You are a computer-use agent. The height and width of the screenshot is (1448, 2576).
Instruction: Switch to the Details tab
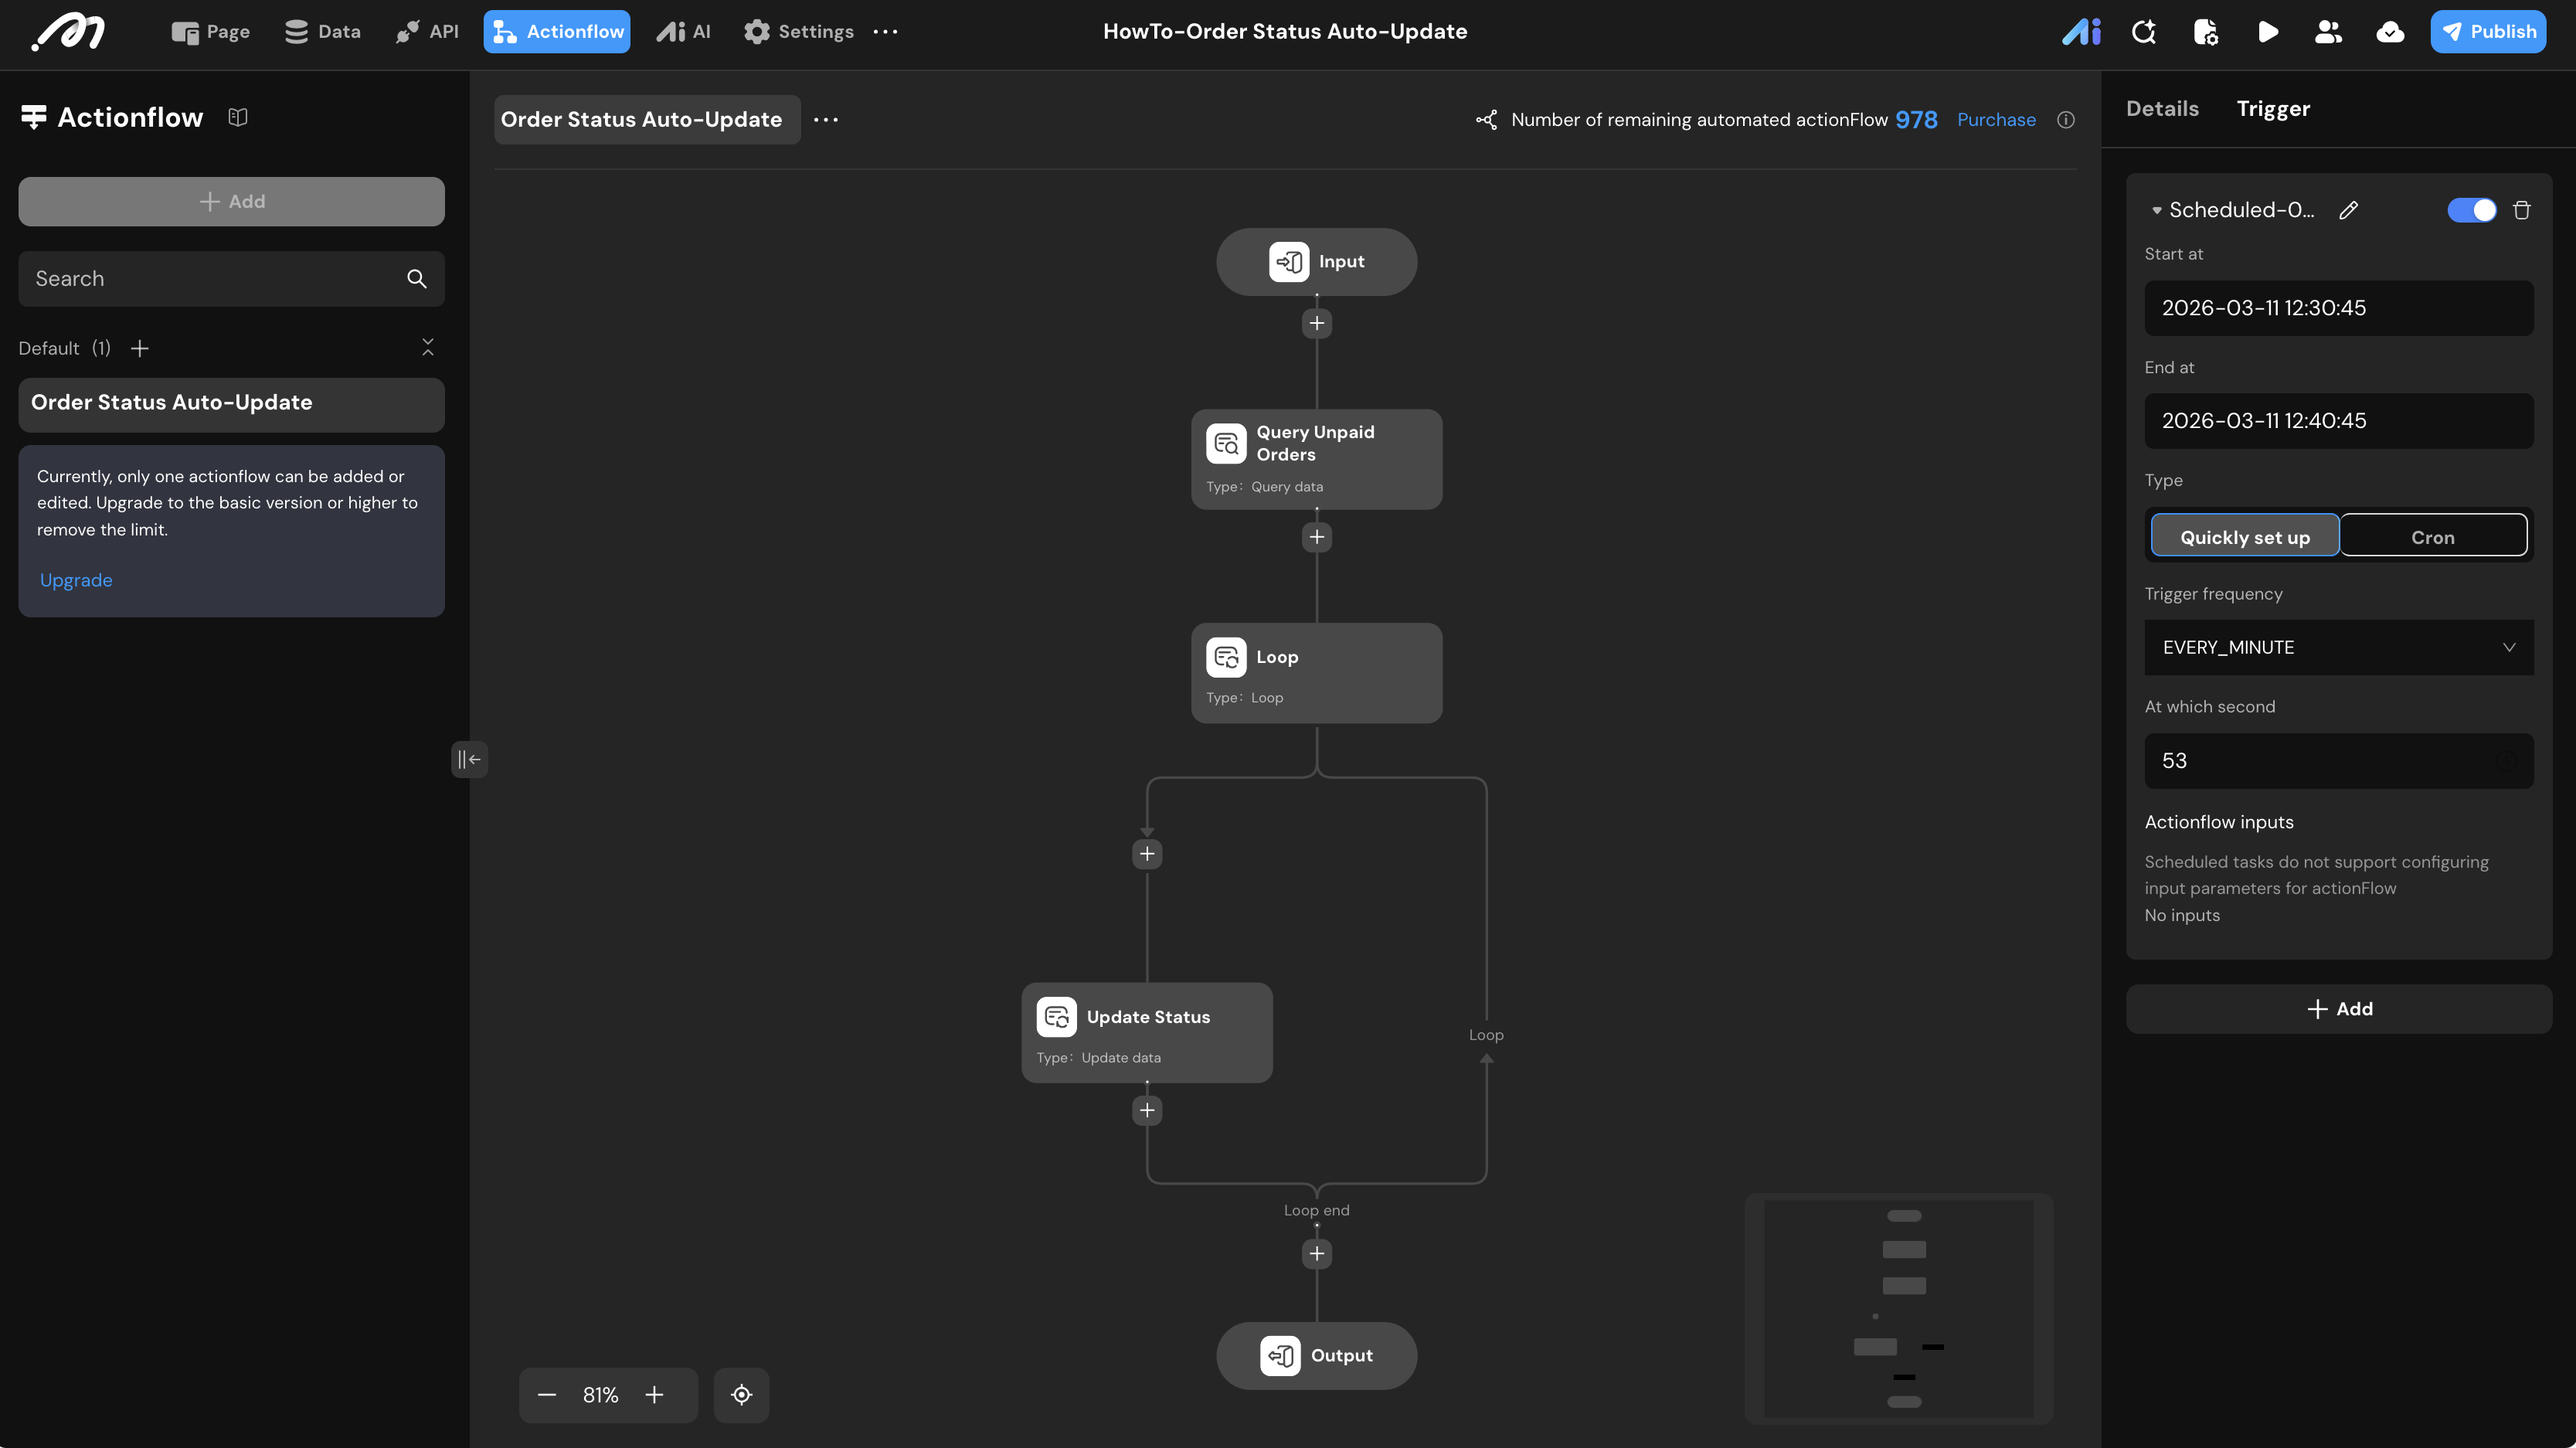click(2162, 109)
